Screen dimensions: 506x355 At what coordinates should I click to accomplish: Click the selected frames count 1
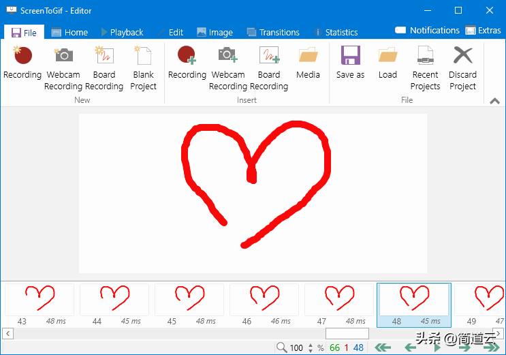tap(346, 348)
